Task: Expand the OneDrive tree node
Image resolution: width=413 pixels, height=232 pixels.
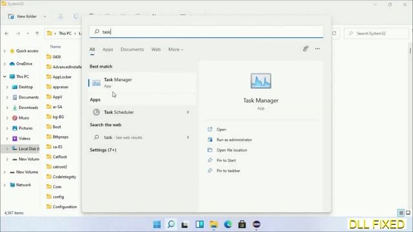Action: (5, 64)
